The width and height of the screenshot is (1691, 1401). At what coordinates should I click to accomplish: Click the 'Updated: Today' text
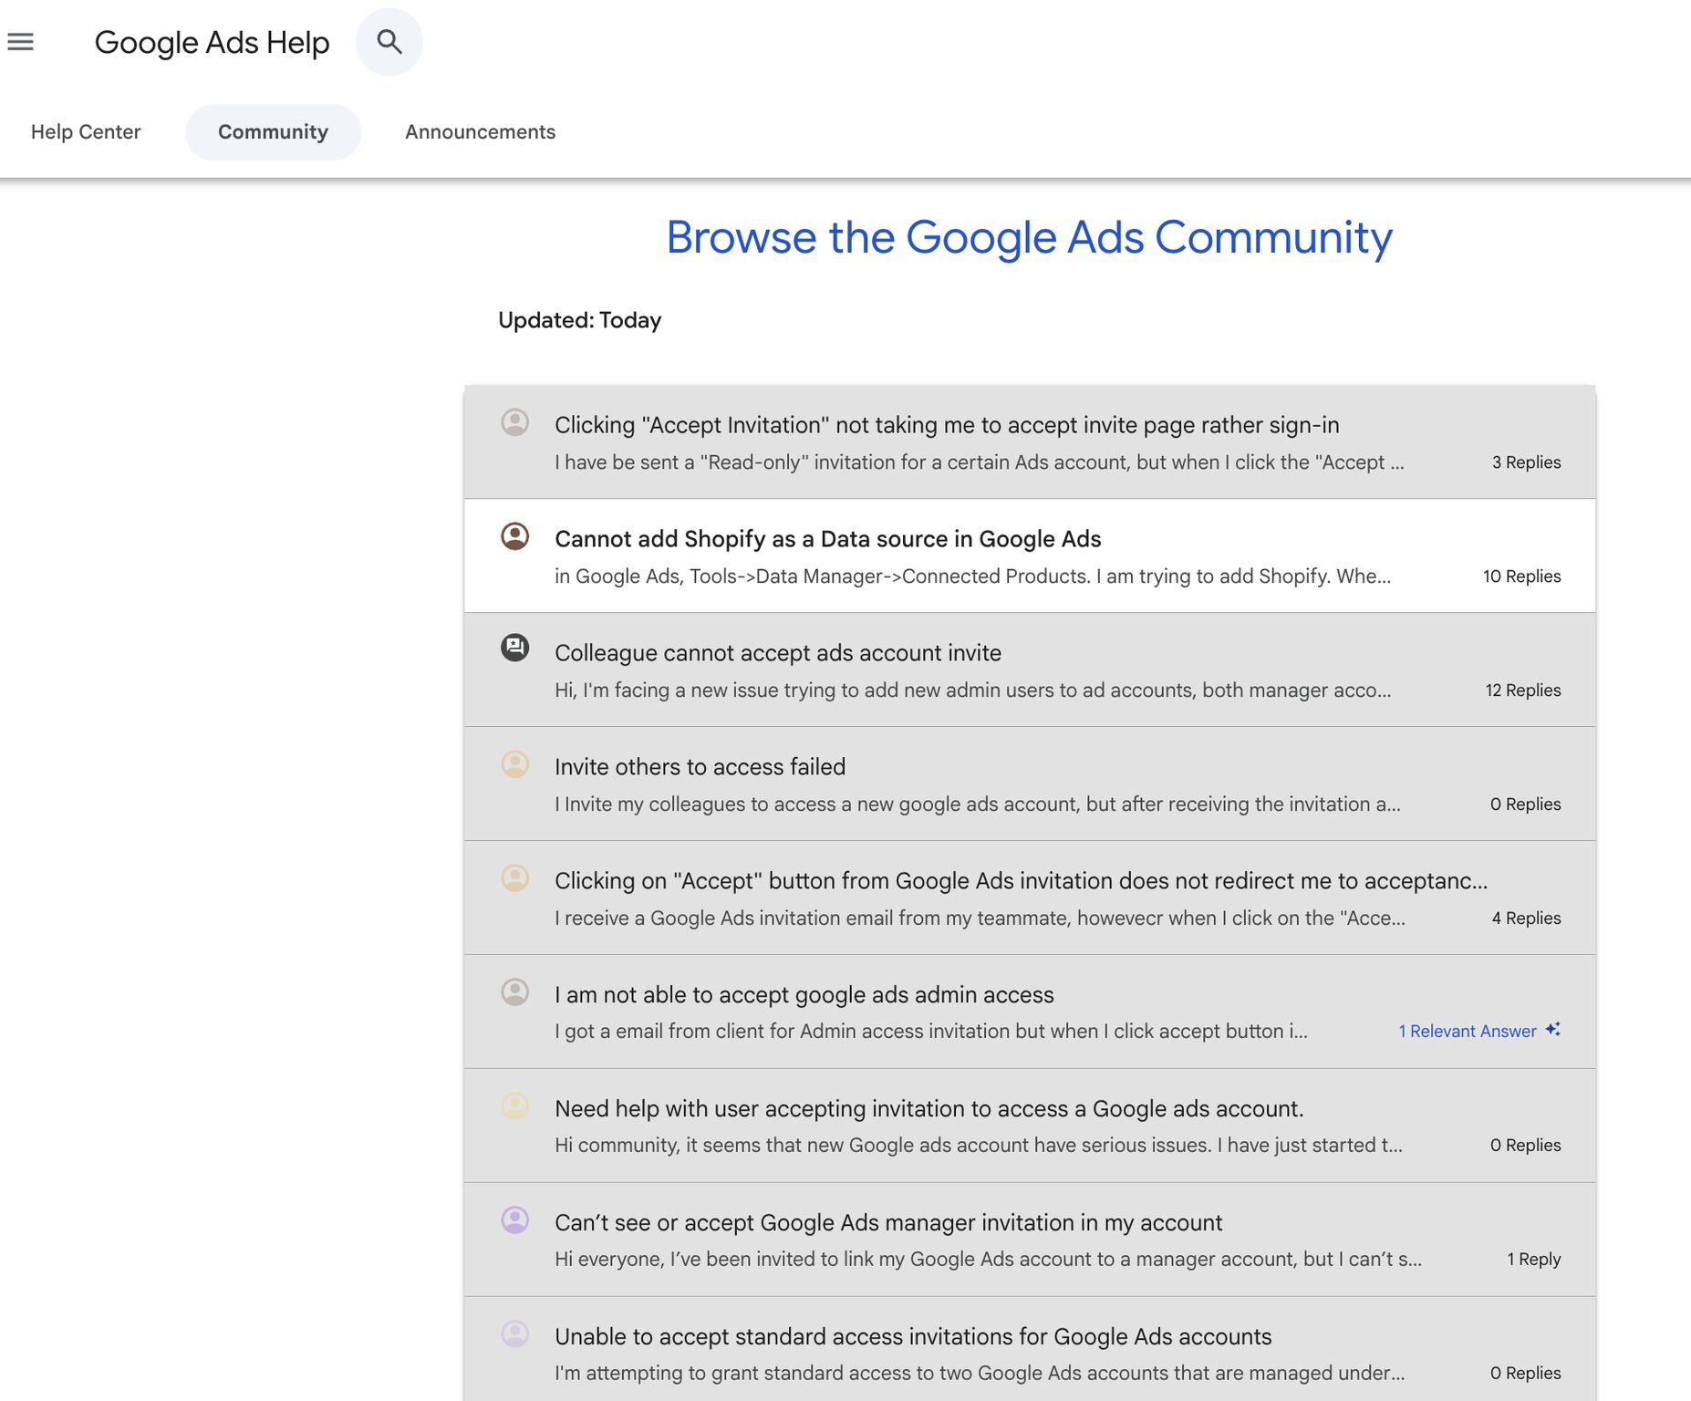coord(579,320)
